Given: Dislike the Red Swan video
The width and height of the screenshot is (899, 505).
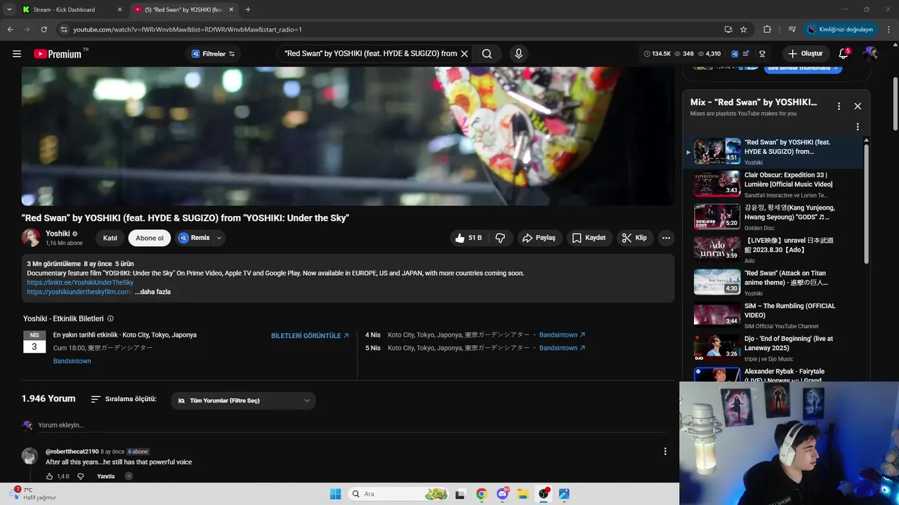Looking at the screenshot, I should (500, 238).
